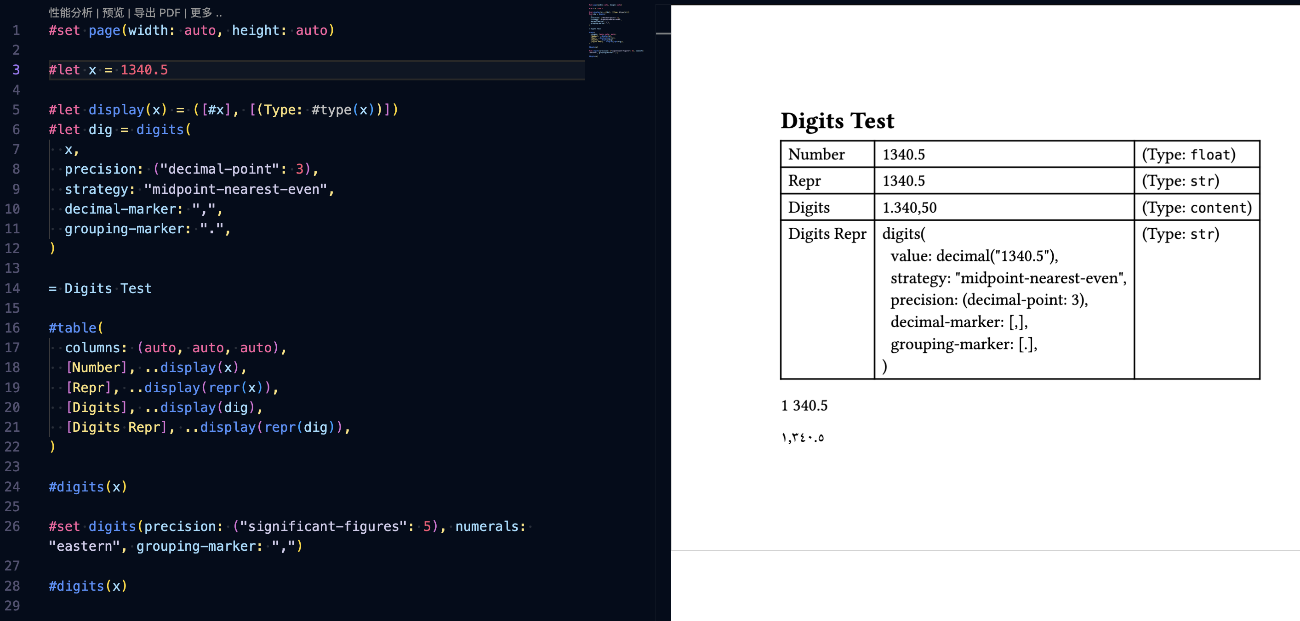The image size is (1300, 621).
Task: Select line number 16 in the gutter
Action: (x=12, y=328)
